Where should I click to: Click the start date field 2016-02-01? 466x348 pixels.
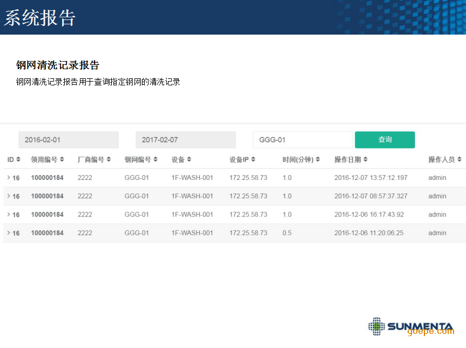pos(69,140)
